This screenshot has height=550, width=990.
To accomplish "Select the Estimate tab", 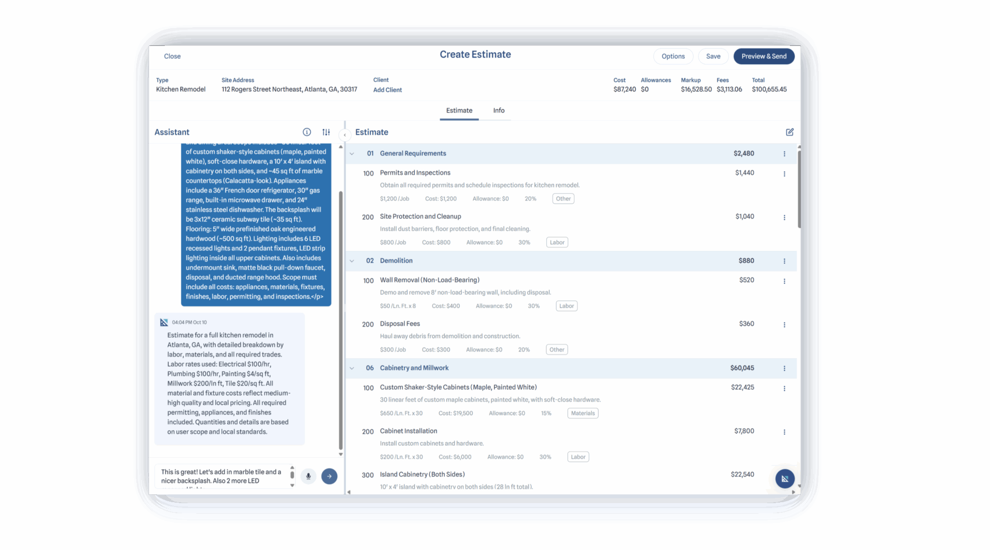I will (x=459, y=111).
